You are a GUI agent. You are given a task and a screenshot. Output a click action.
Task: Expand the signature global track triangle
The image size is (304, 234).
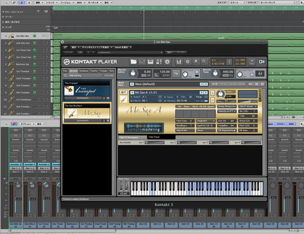pos(3,22)
